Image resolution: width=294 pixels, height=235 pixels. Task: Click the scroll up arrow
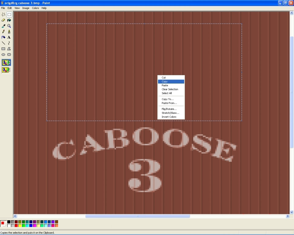292,13
